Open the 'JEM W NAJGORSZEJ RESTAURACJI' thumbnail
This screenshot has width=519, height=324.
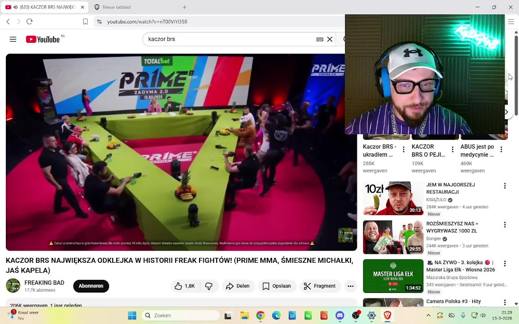point(393,198)
